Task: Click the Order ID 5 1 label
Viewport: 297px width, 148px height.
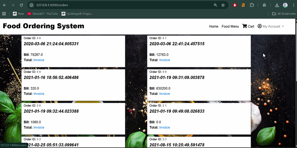Action: click(x=158, y=106)
